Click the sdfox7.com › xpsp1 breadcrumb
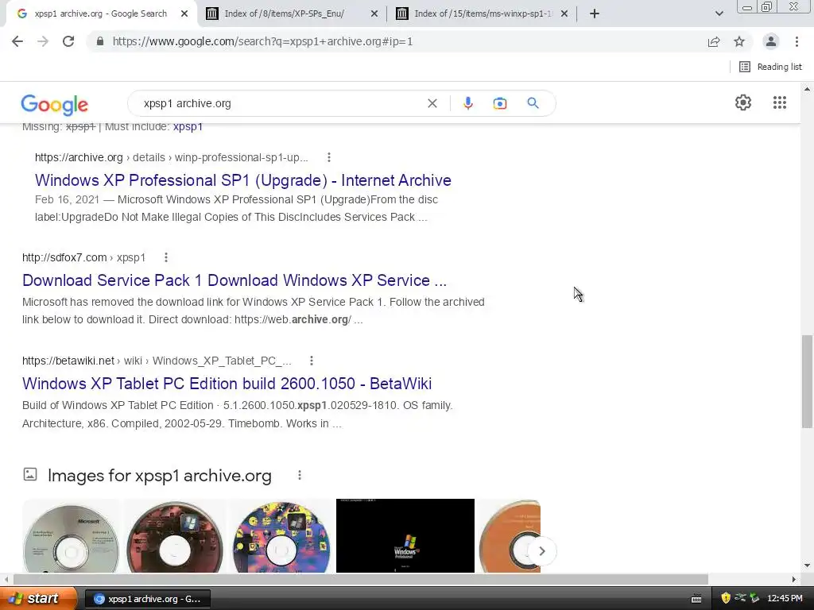Screen dimensions: 814x610 [x=83, y=257]
